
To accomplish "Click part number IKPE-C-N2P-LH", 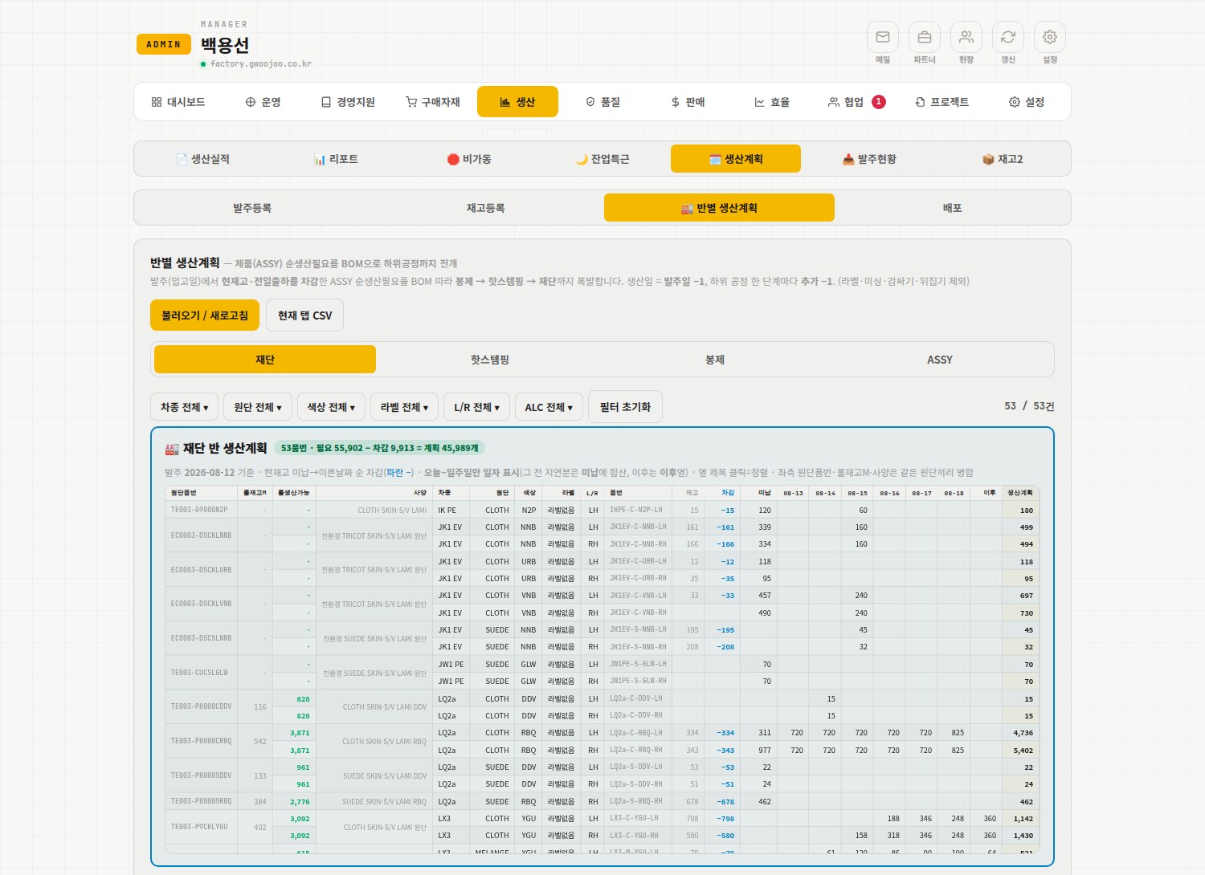I will [x=636, y=510].
